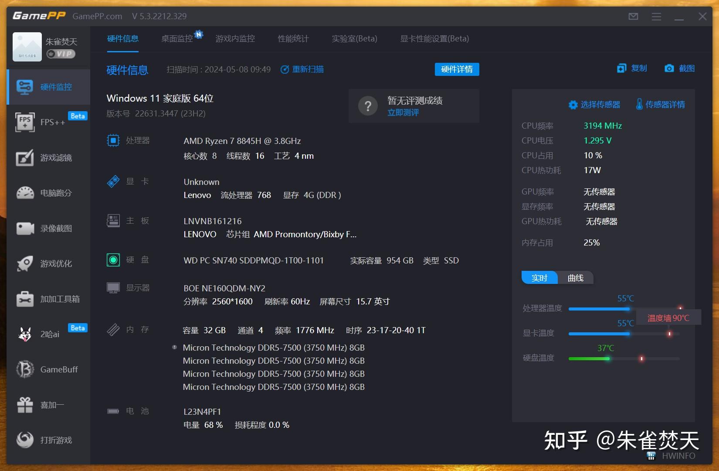Open 游戏优化 rocket icon
719x471 pixels.
[25, 263]
